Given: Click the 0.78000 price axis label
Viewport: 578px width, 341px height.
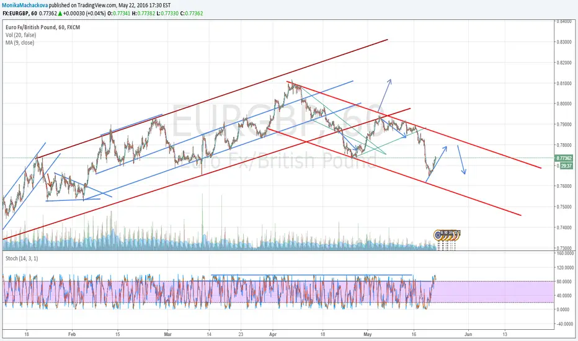Looking at the screenshot, I should click(565, 145).
